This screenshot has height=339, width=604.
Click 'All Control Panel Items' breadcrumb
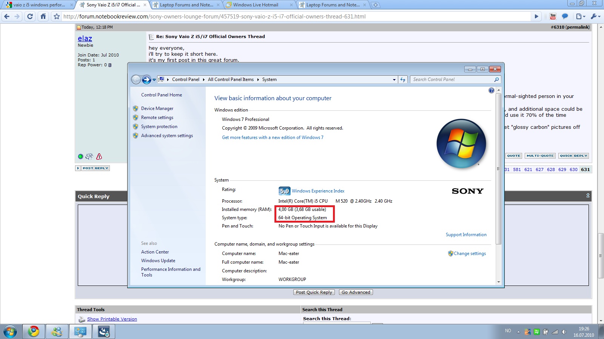231,79
